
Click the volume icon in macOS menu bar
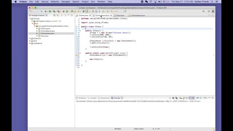point(160,1)
